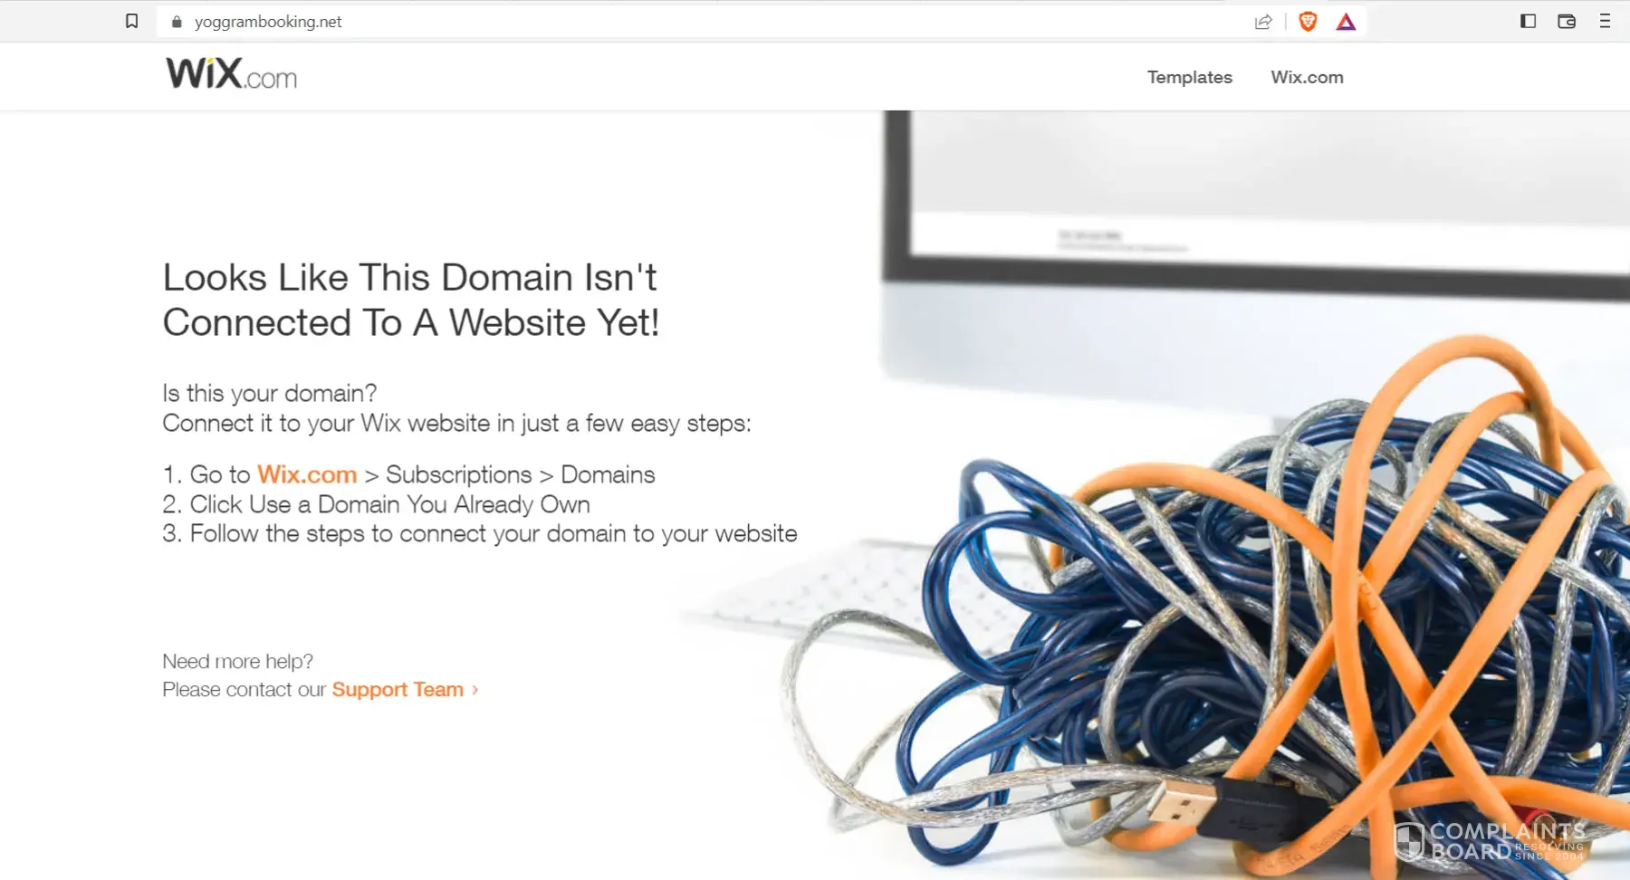Open the Wix.com nav item
The width and height of the screenshot is (1630, 880).
[1307, 77]
